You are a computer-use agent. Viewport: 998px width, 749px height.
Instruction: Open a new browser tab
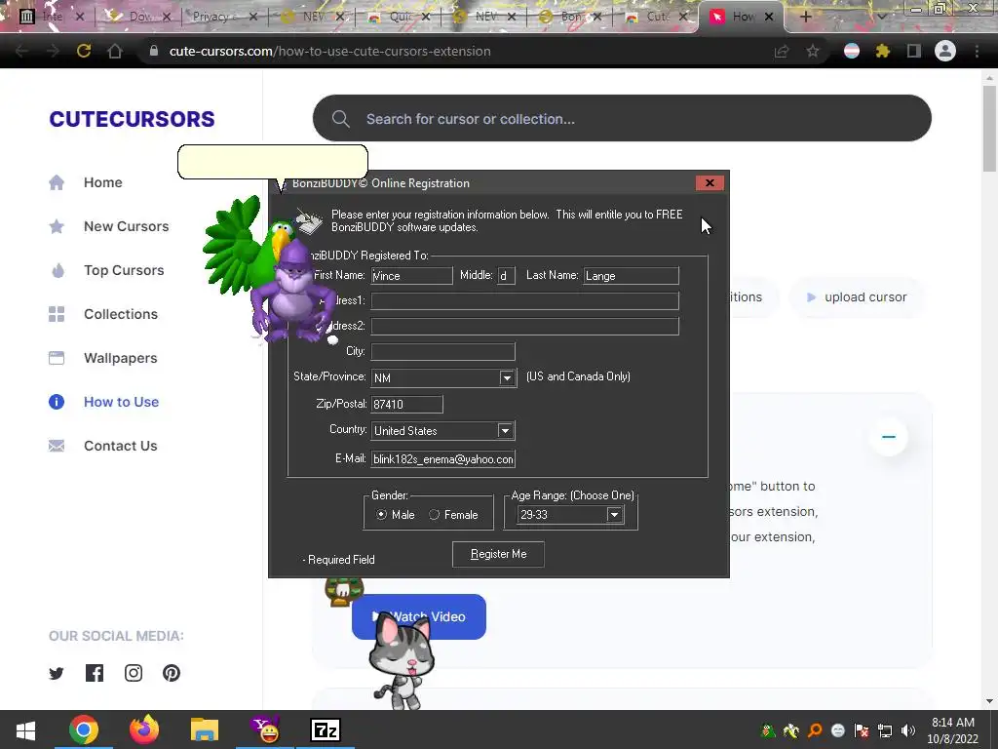(x=805, y=17)
